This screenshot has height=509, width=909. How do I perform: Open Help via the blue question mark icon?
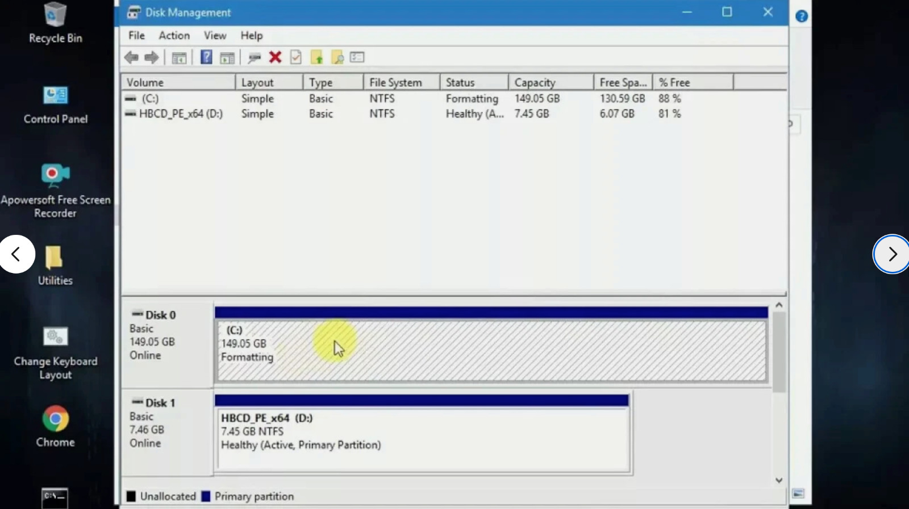(206, 57)
